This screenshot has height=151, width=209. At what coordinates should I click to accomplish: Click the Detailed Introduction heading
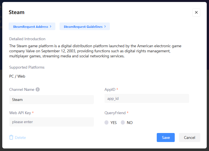click(27, 39)
